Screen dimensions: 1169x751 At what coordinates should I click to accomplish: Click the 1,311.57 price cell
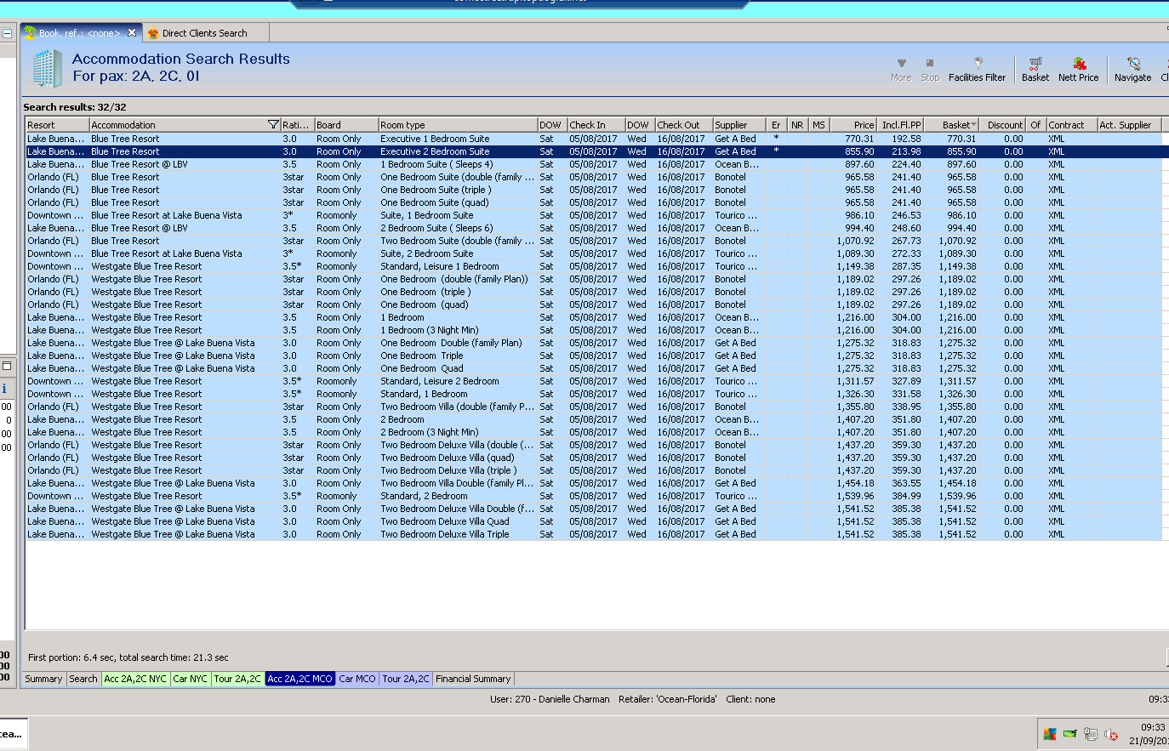[855, 381]
